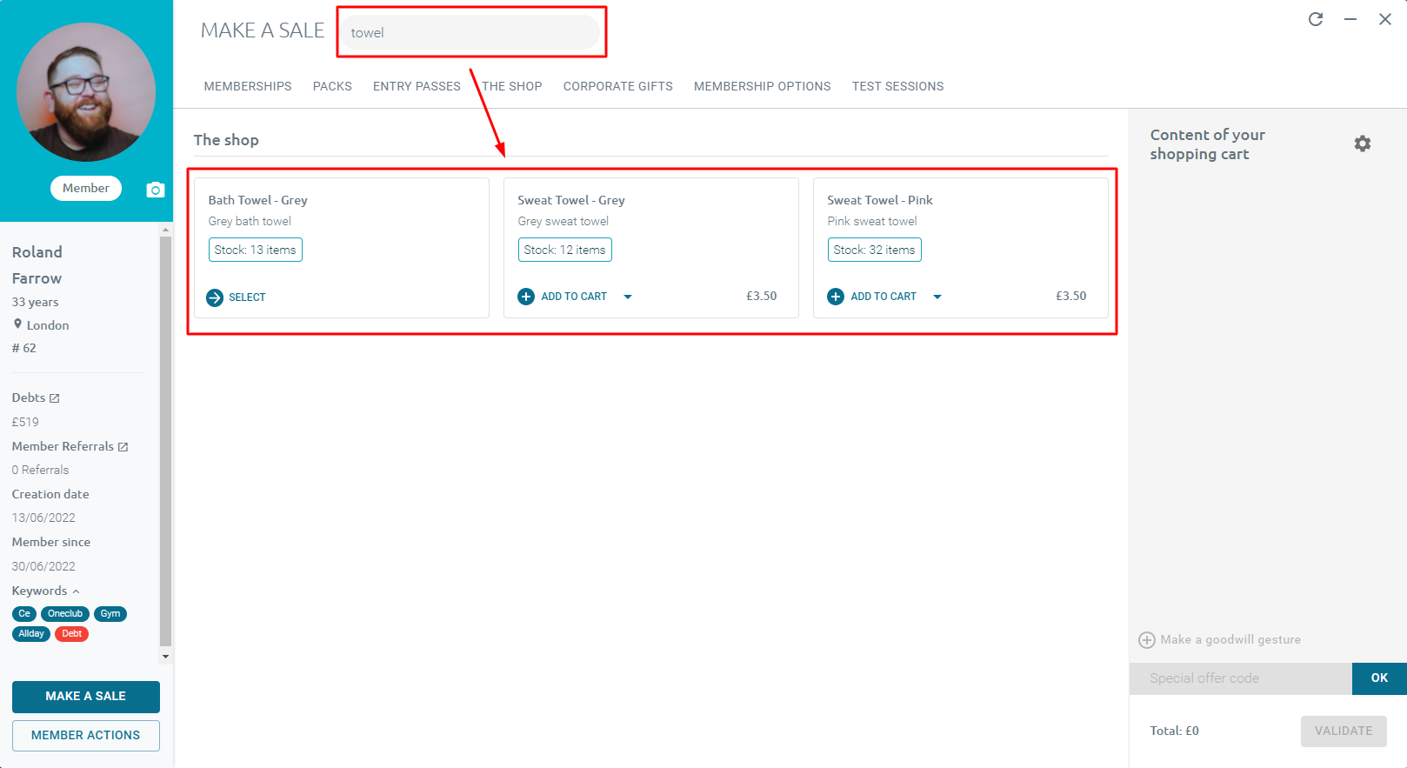Select the Membership Options tab
This screenshot has height=768, width=1407.
[763, 86]
